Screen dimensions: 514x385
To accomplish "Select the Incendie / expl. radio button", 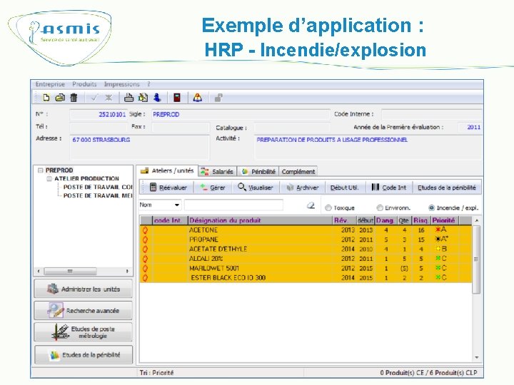I will [x=432, y=208].
